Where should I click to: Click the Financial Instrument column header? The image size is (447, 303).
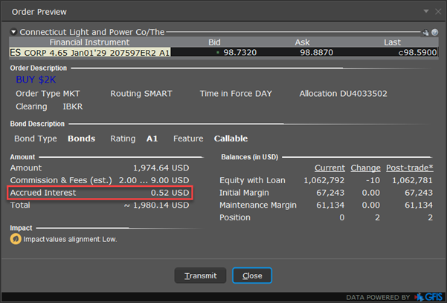pos(89,42)
